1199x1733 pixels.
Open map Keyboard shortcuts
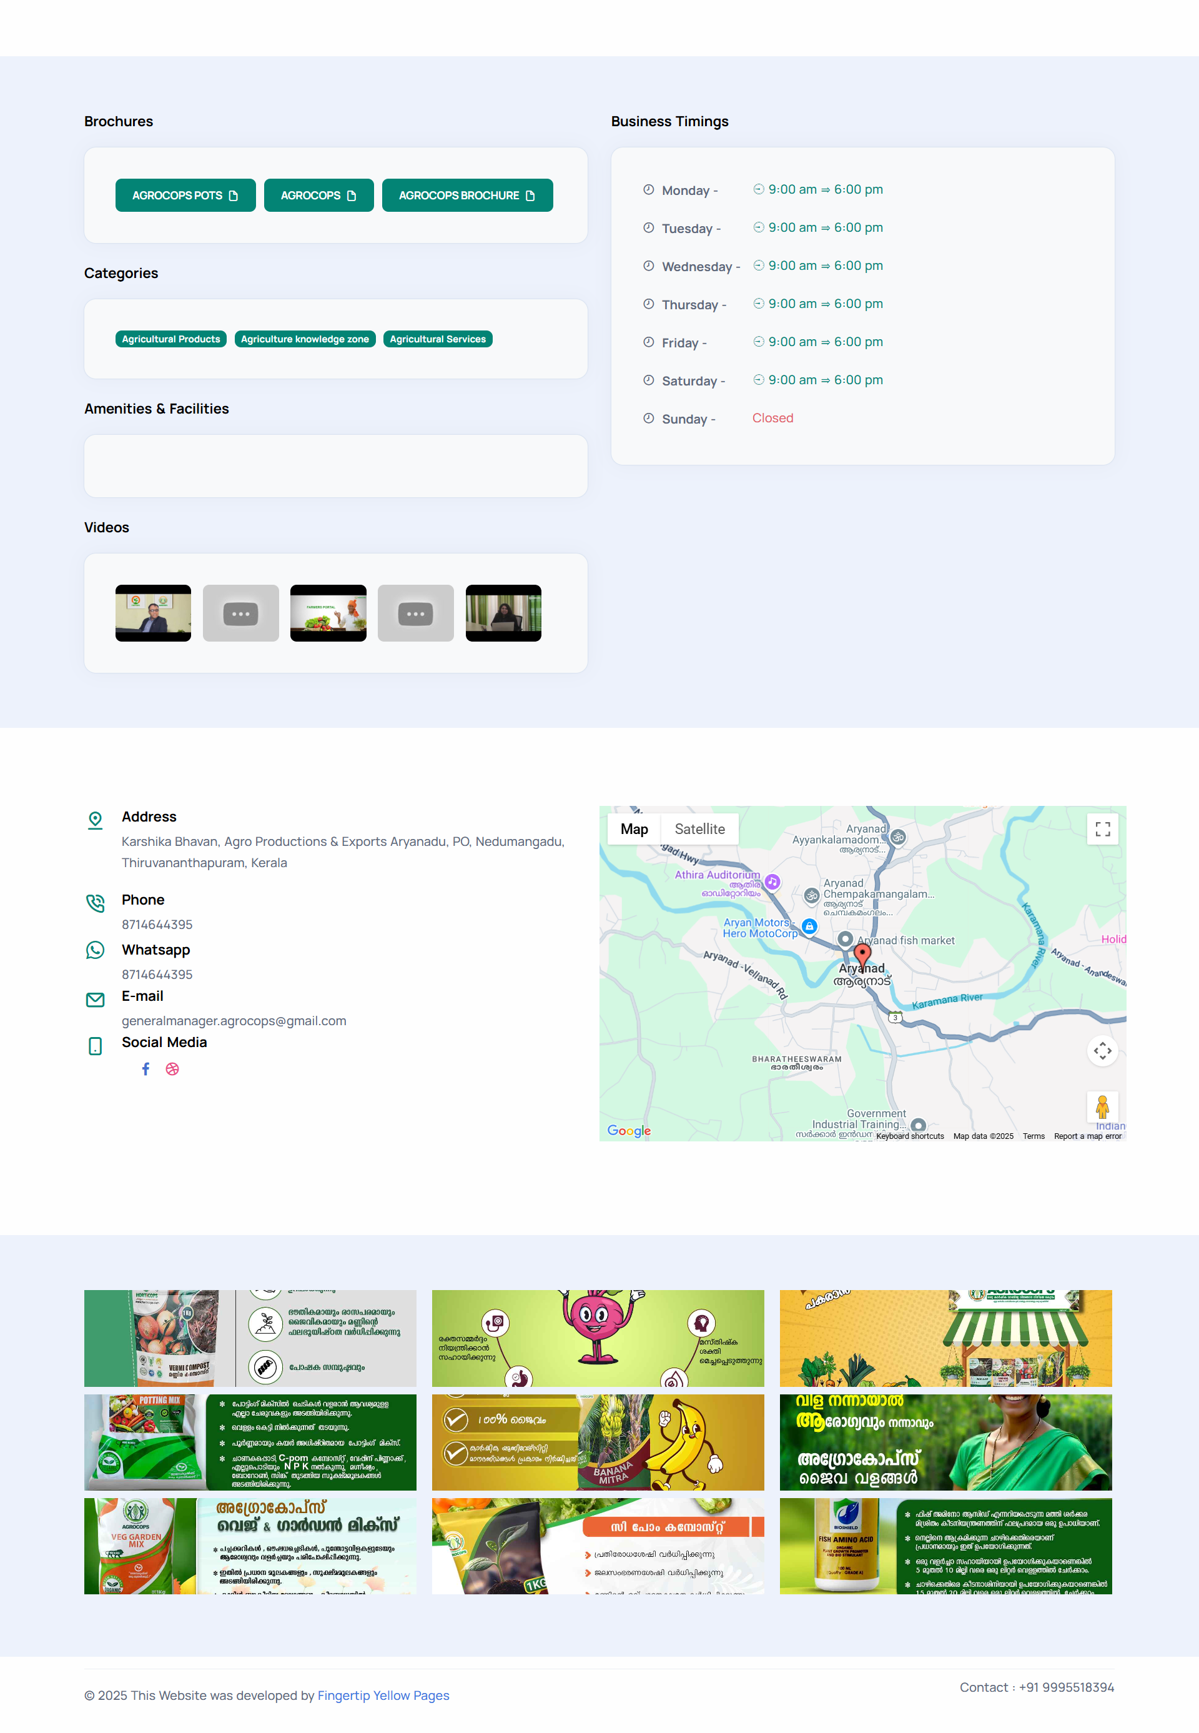click(x=910, y=1136)
